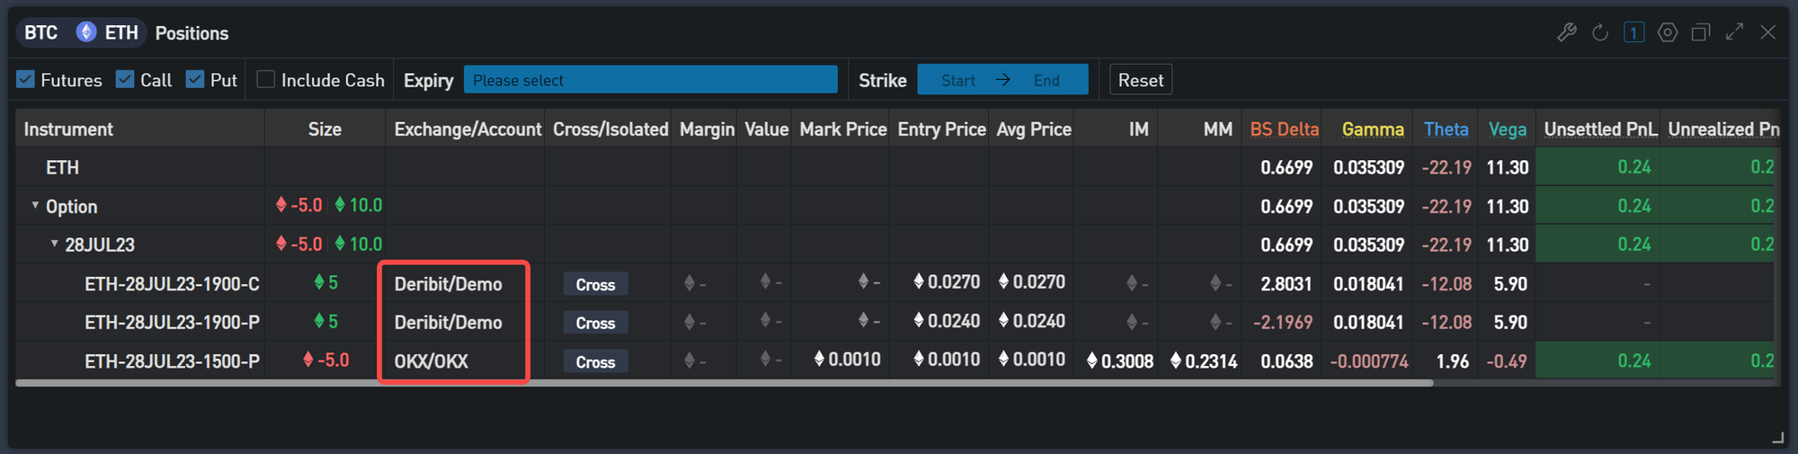
Task: Expand the positions panel to fullscreen
Action: click(1734, 32)
